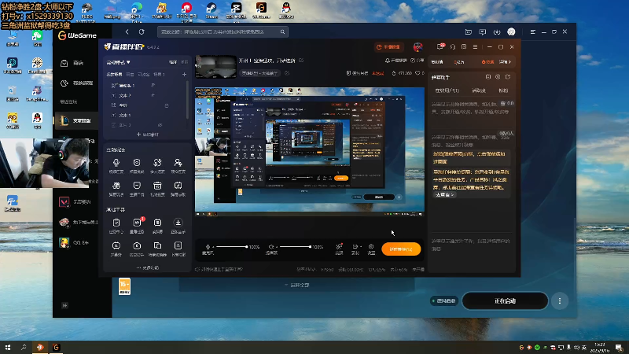Expand 展开全部 in the WeGame window

point(297,285)
